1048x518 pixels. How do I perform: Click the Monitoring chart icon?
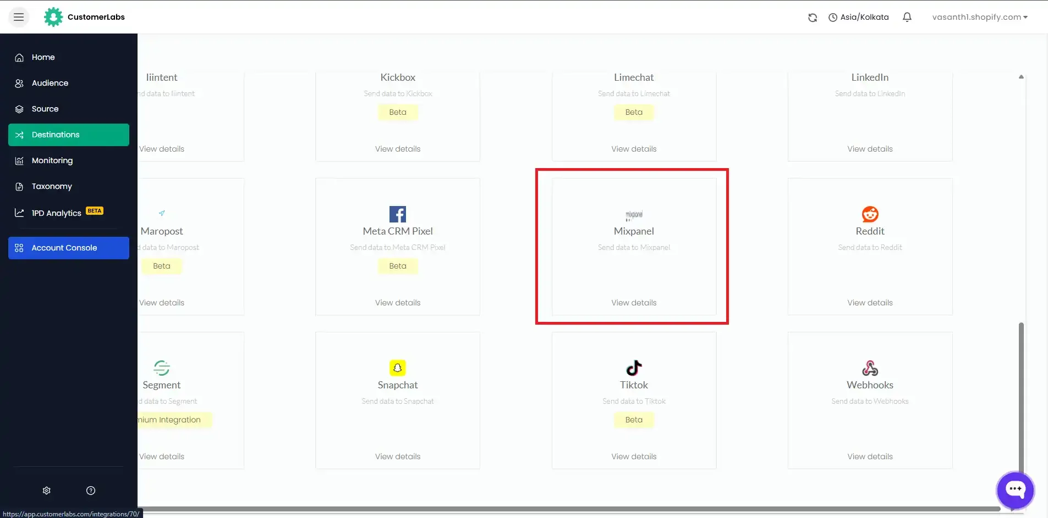(19, 160)
